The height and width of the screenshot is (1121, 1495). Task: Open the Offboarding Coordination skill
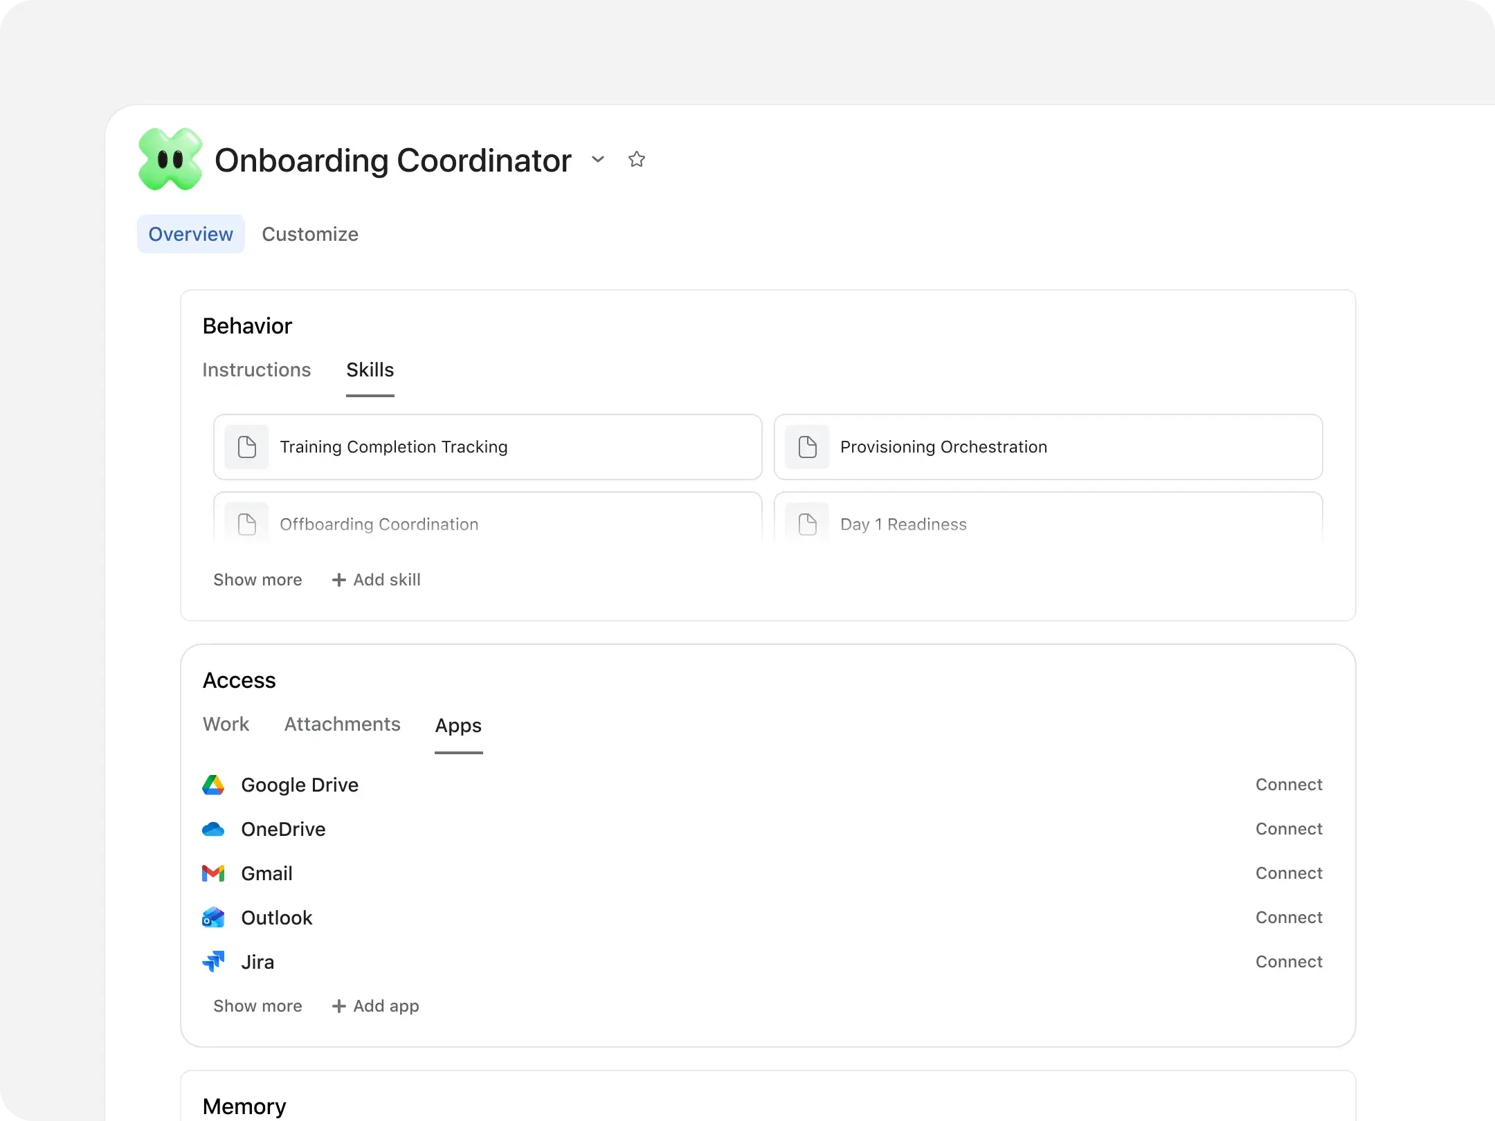(x=488, y=519)
